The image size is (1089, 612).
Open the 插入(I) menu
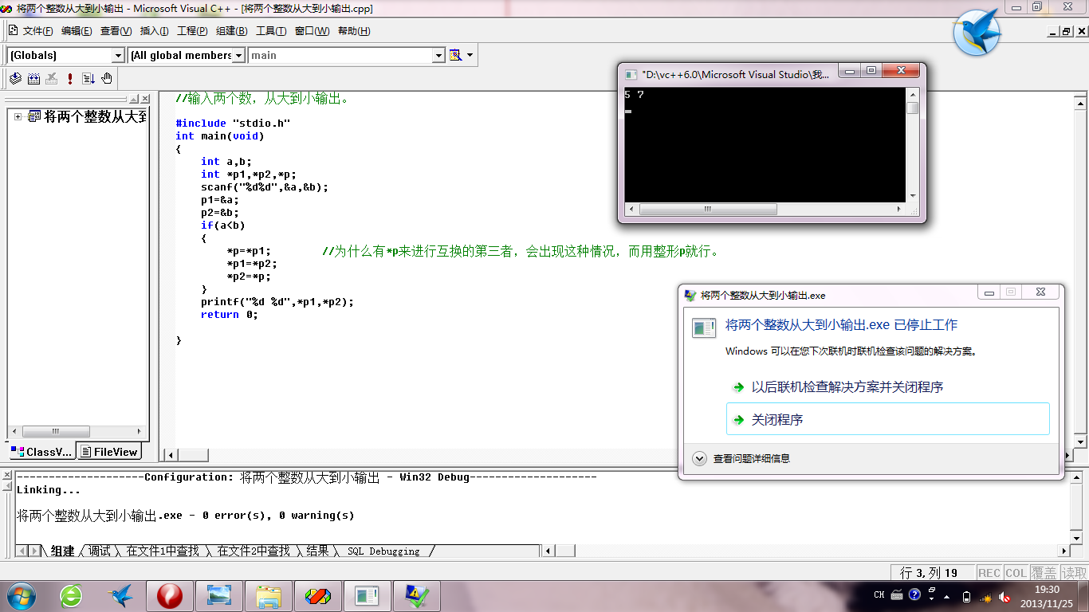pos(154,31)
